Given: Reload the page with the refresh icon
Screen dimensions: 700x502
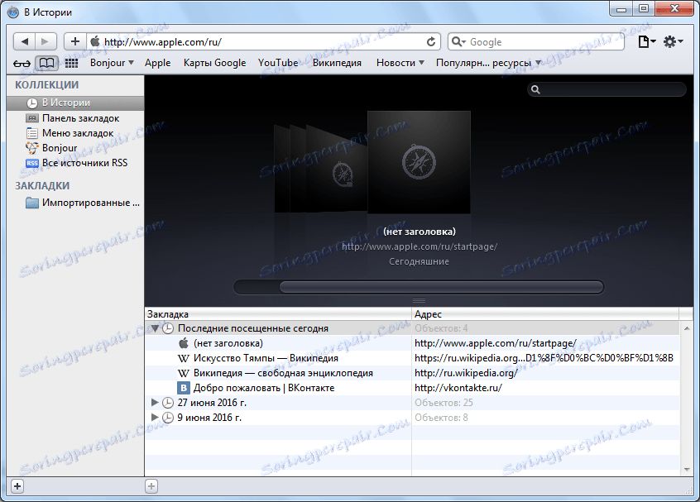Looking at the screenshot, I should point(431,42).
